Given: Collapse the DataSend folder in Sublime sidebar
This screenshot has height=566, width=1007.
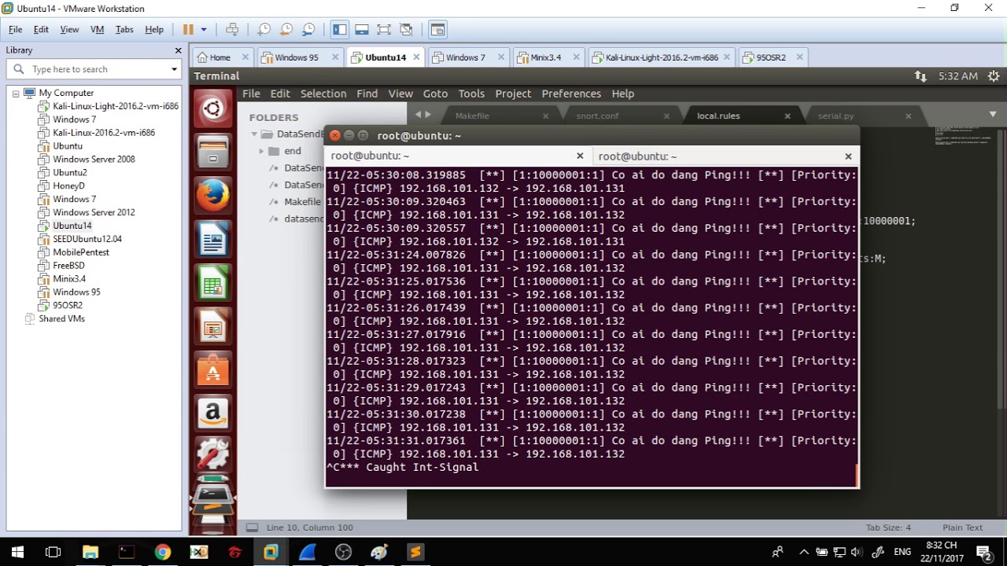Looking at the screenshot, I should point(255,134).
